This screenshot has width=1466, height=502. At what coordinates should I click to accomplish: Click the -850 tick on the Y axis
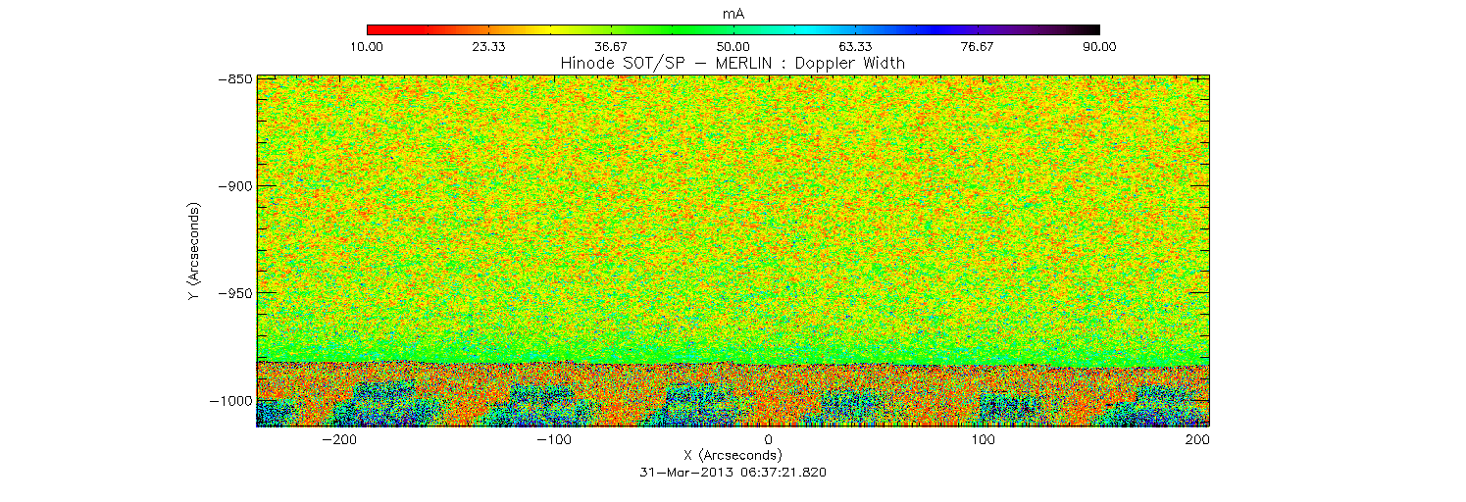point(233,78)
